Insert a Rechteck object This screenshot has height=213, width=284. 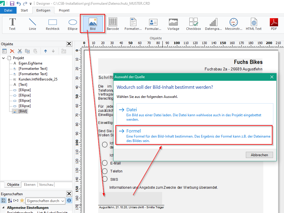(x=53, y=24)
